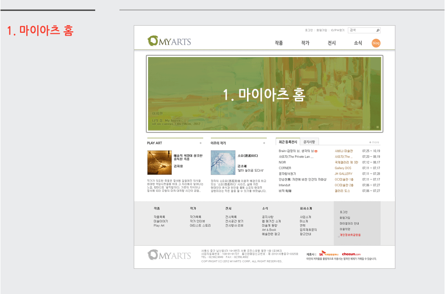Click the 전시목록 footer link
The image size is (445, 294).
[231, 217]
